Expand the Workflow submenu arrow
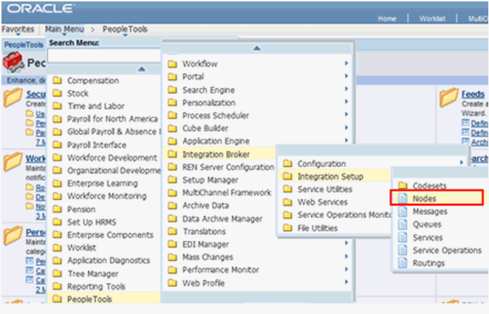The image size is (489, 314). pyautogui.click(x=346, y=64)
